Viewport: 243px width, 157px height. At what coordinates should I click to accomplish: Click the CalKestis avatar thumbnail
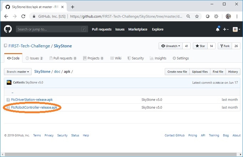coord(9,82)
